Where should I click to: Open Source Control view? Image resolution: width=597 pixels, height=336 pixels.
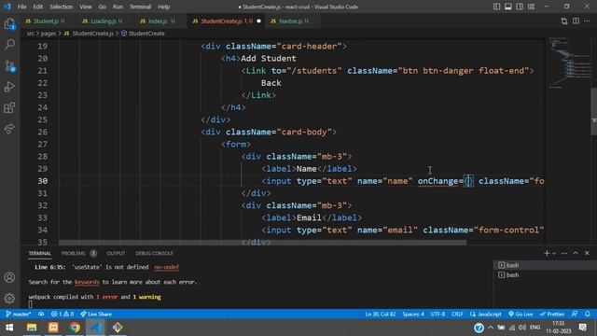(9, 66)
